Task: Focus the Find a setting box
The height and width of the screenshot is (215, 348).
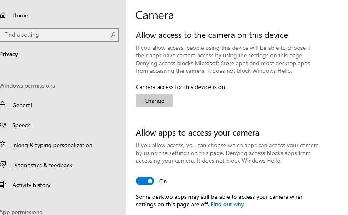Action: (x=59, y=35)
